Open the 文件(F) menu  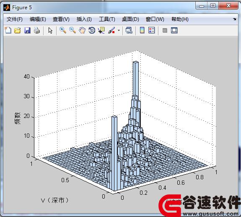click(x=14, y=19)
